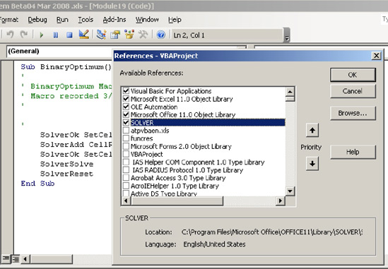The height and width of the screenshot is (269, 388).
Task: Open toolbar options arrow after Ln 2, Col 1
Action: coord(287,35)
